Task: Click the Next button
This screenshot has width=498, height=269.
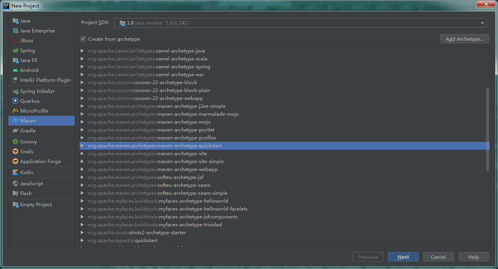Action: click(x=403, y=257)
